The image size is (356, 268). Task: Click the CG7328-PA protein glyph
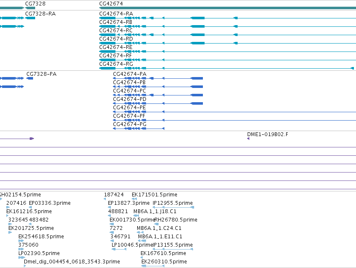[x=30, y=78]
